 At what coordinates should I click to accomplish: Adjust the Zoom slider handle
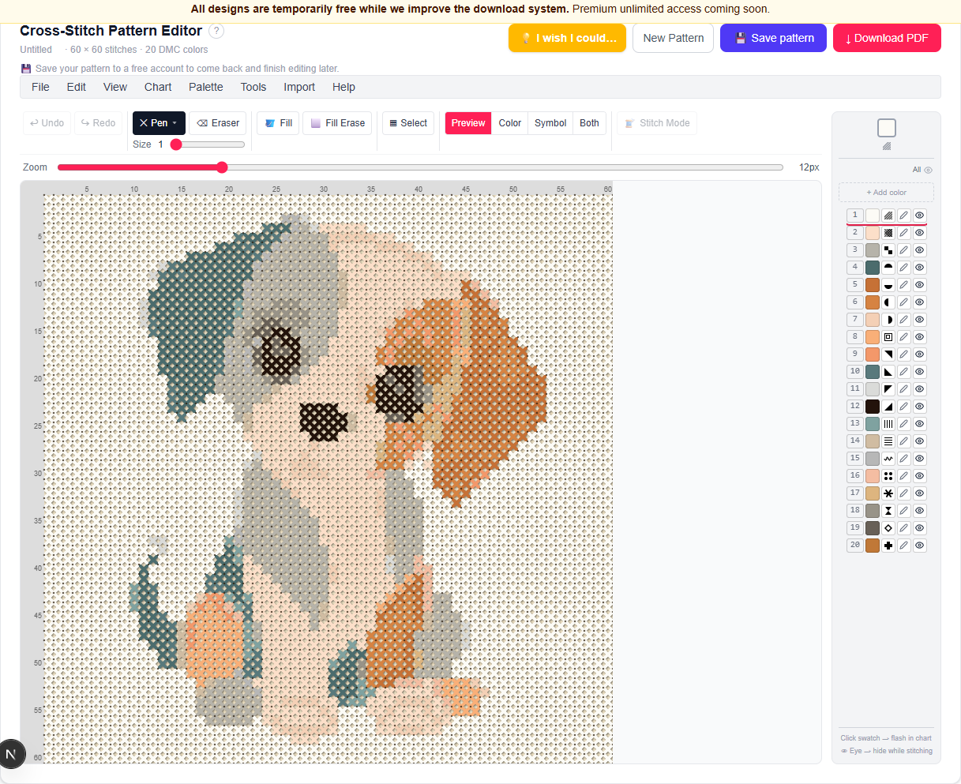point(222,167)
